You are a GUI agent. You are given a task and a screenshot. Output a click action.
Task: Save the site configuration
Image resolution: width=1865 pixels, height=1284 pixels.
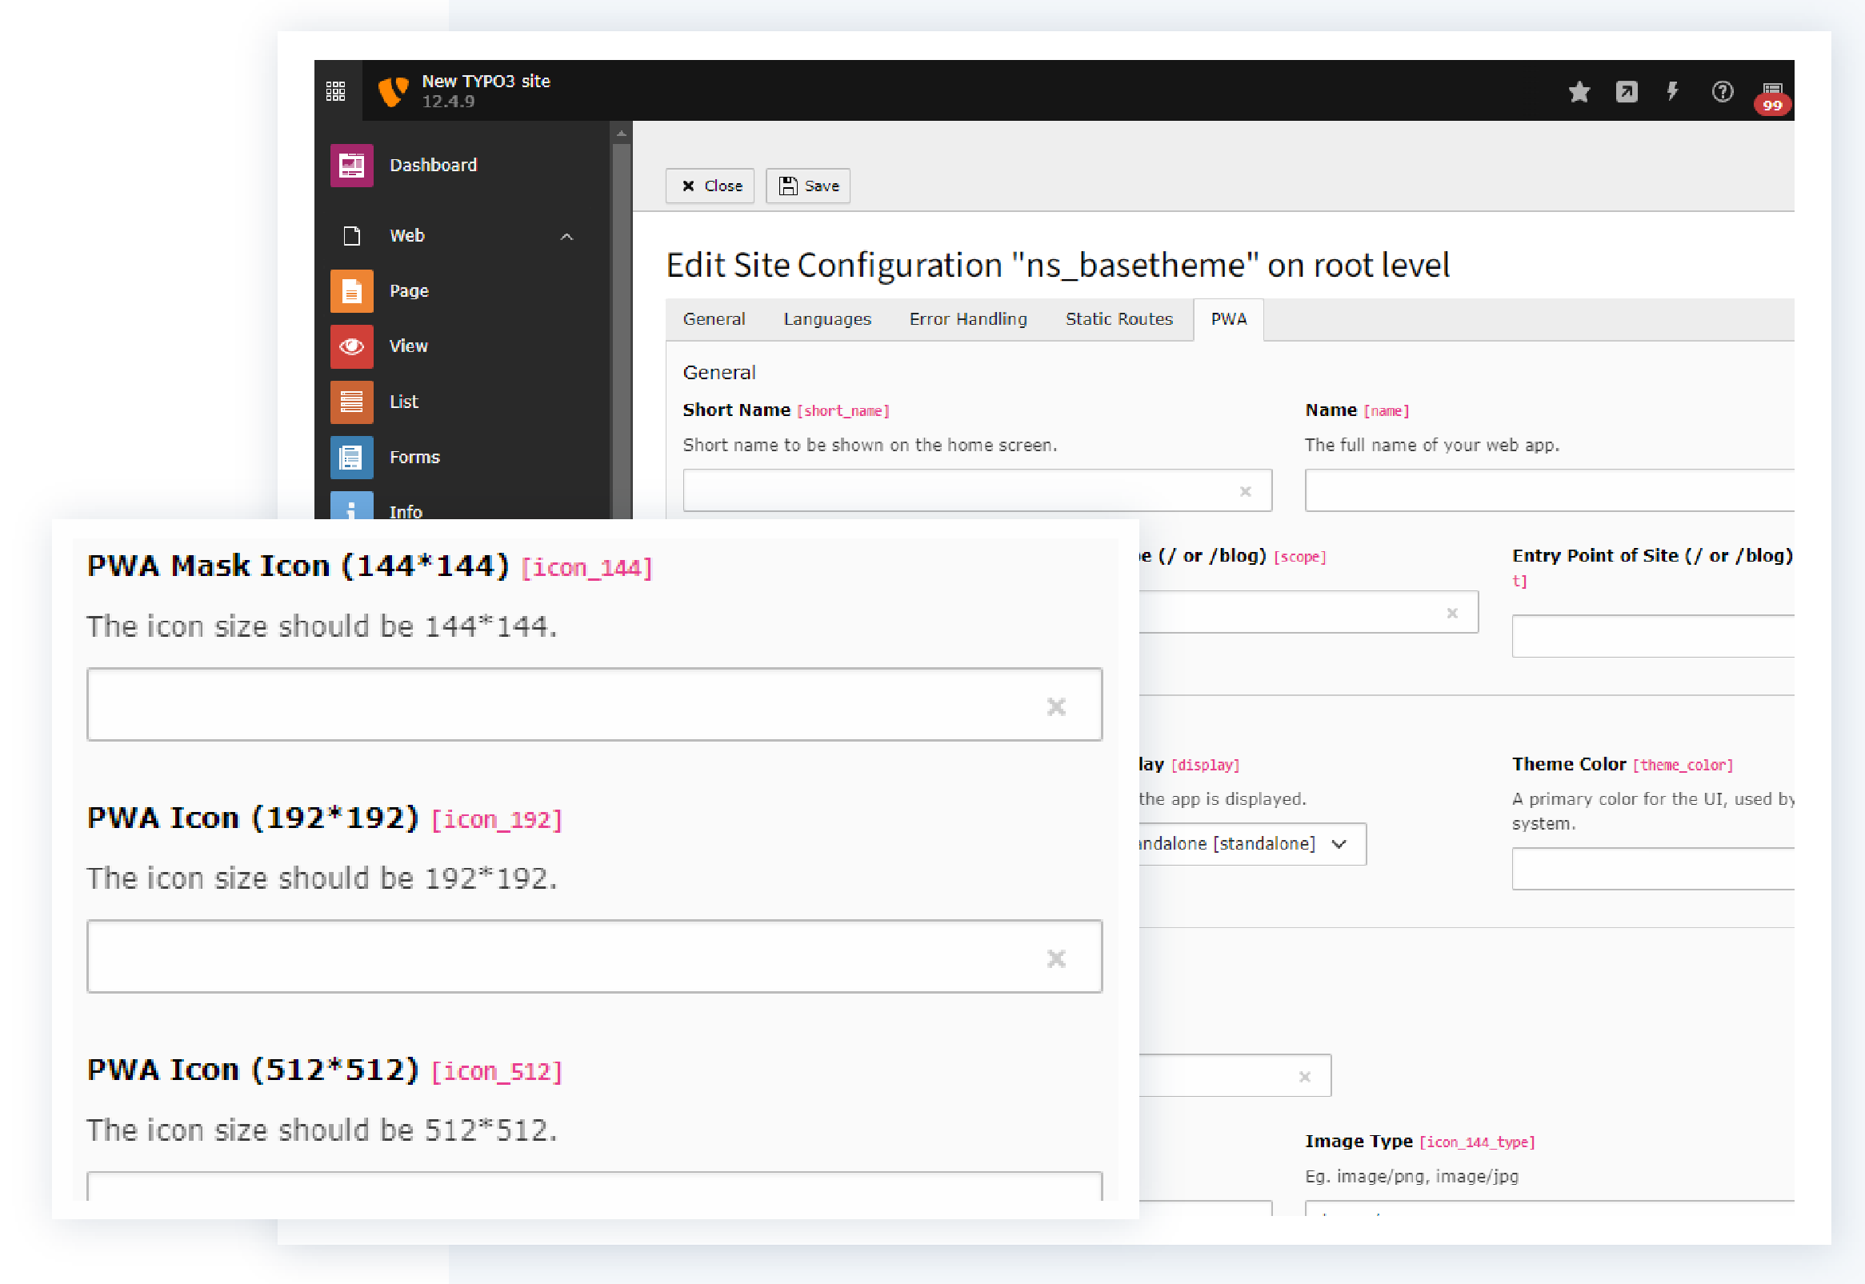tap(807, 185)
